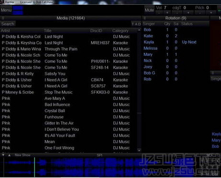
Task: Click the Singer column header in Rotation
Action: 148,24
